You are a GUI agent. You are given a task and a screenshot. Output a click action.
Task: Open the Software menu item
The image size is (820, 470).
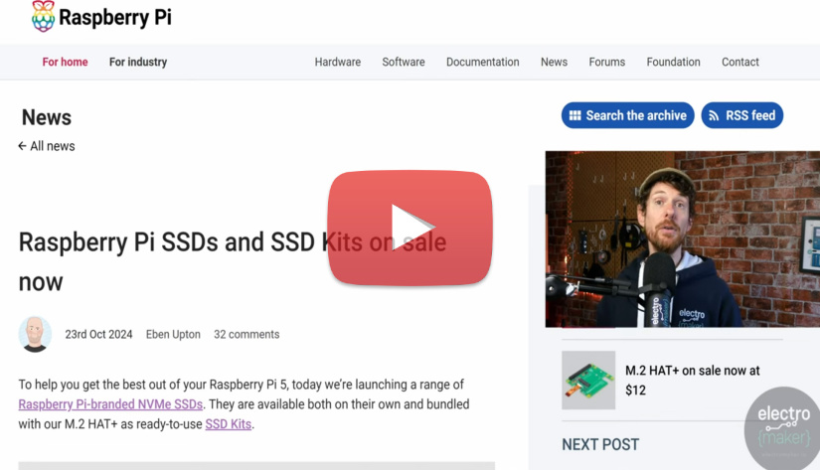click(x=404, y=62)
